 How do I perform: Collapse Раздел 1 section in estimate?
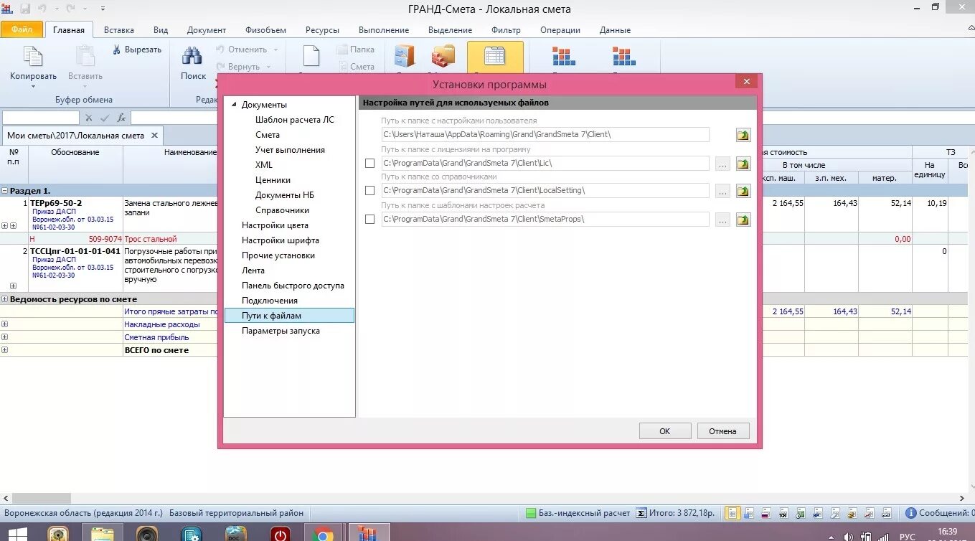[5, 191]
